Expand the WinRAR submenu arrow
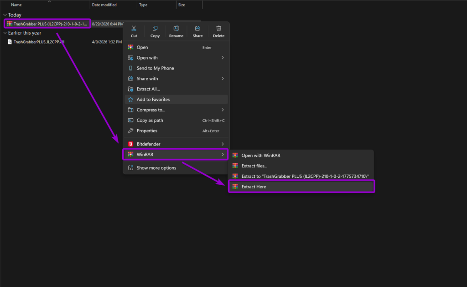Image resolution: width=467 pixels, height=287 pixels. tap(223, 154)
